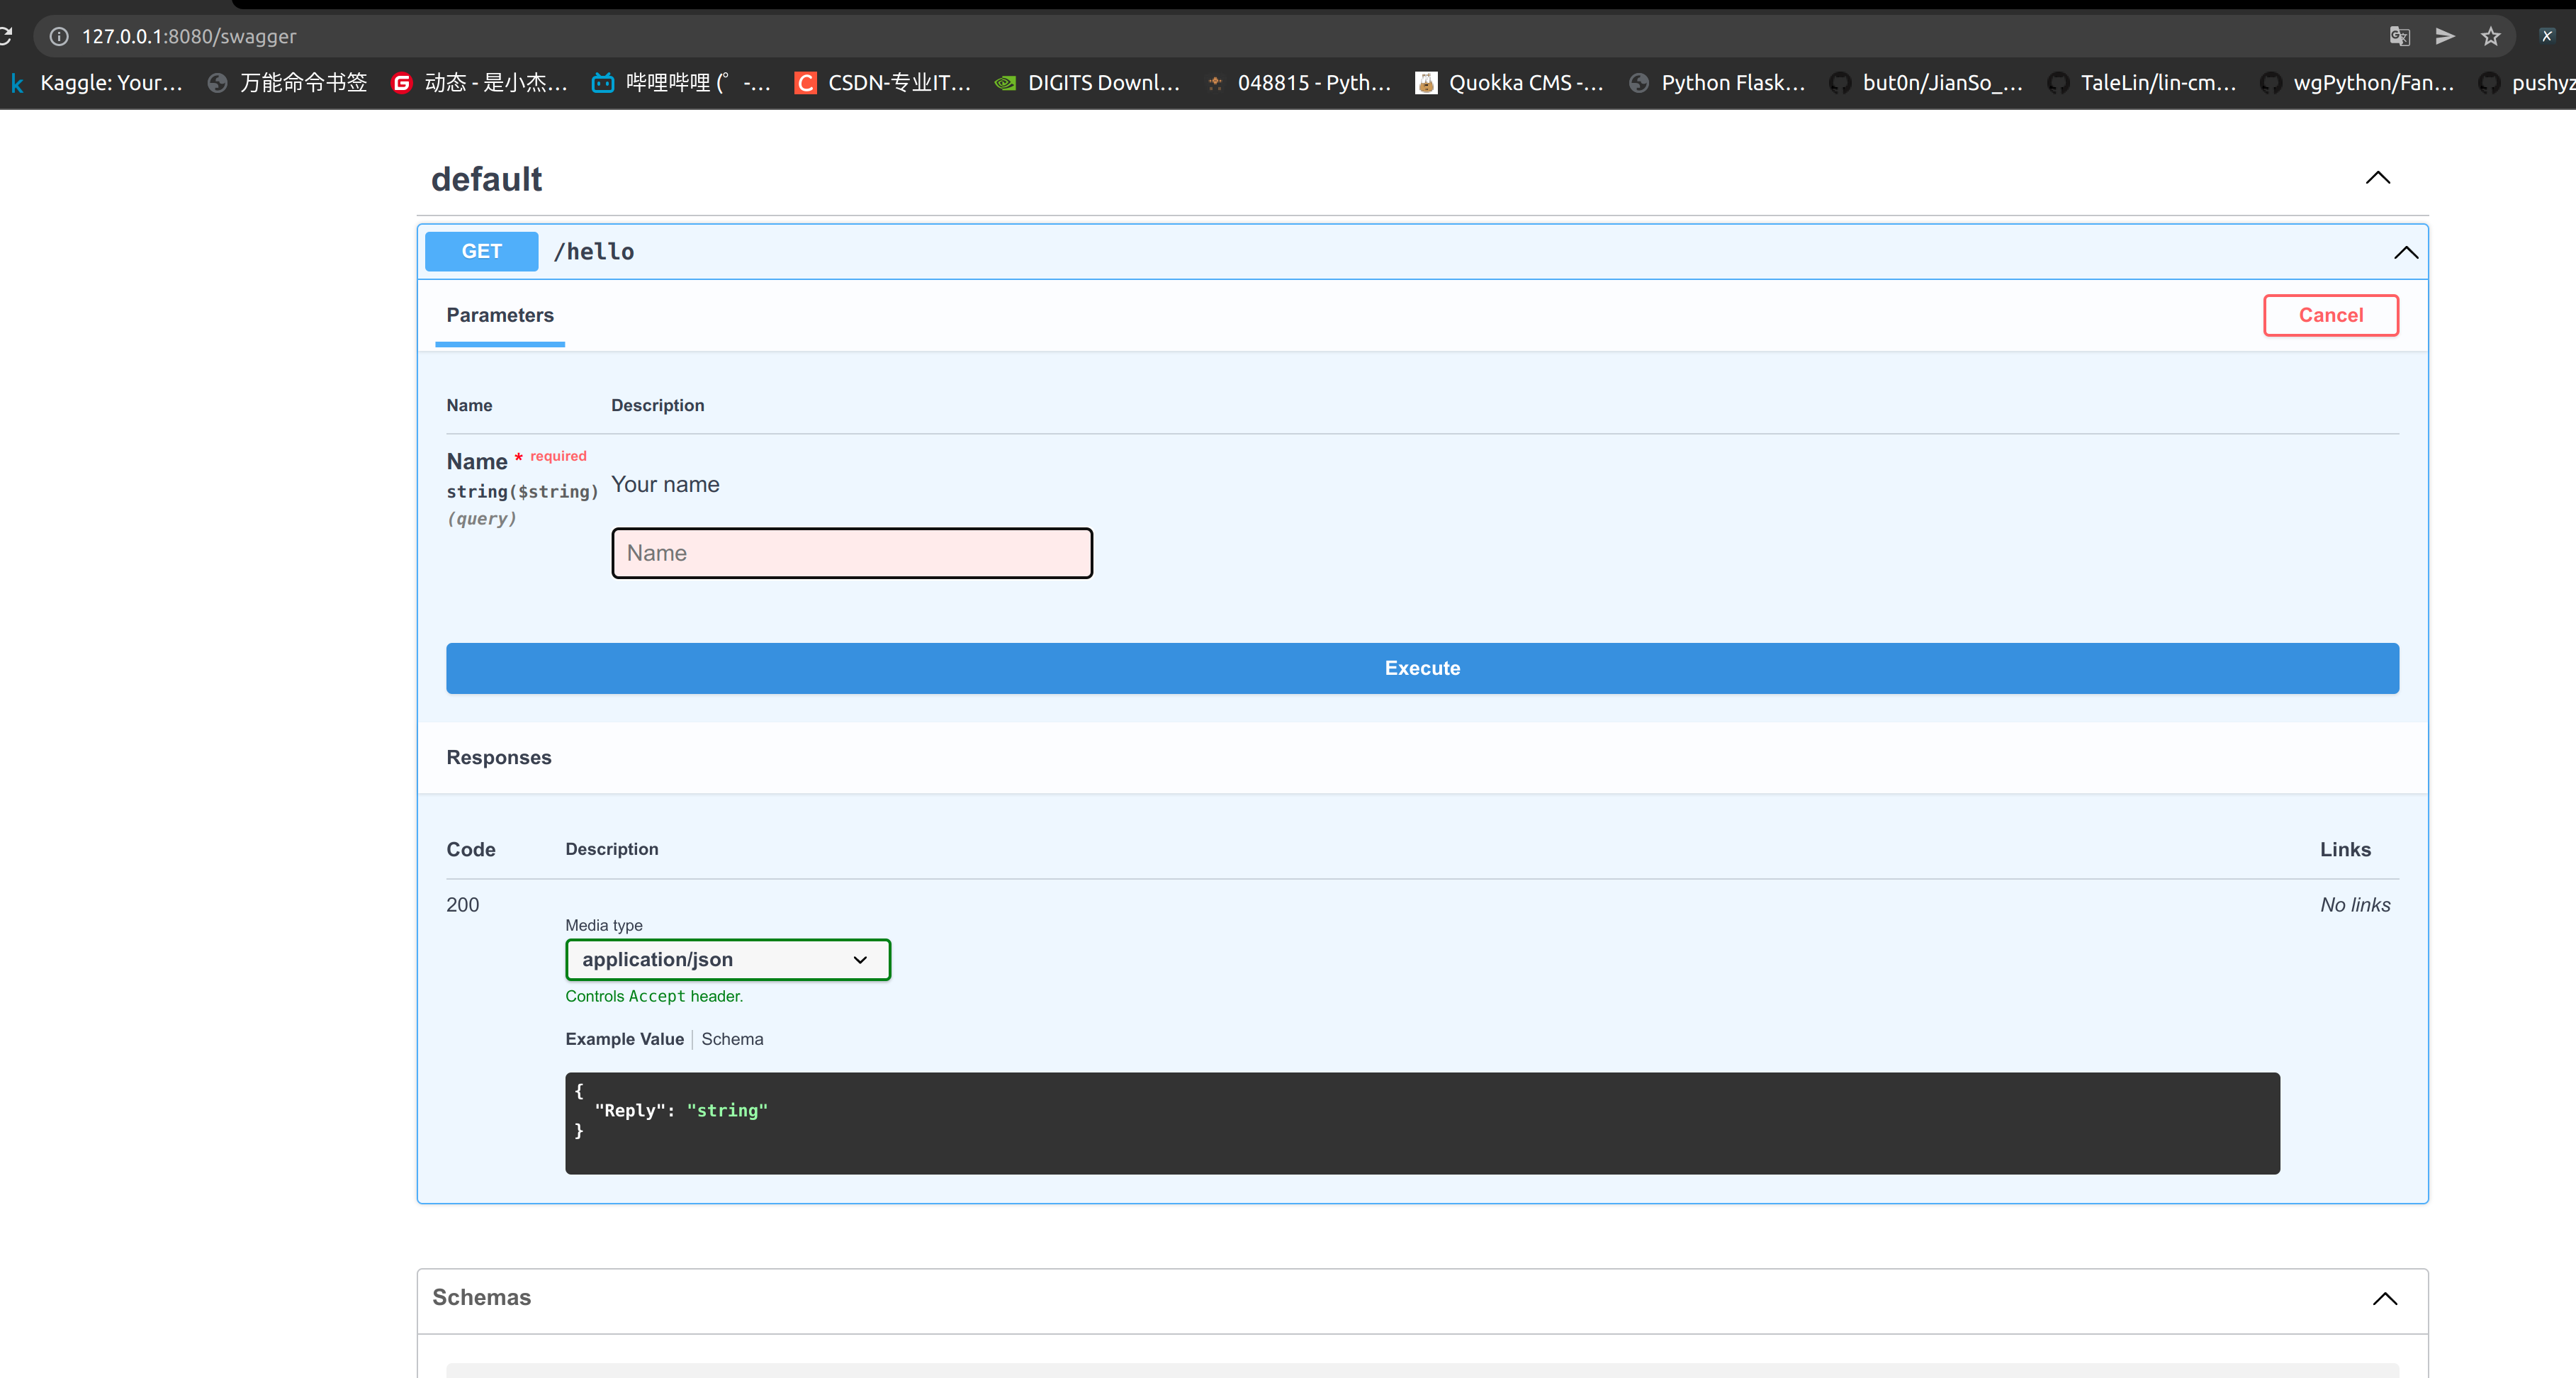Click the example JSON response code block
Screen dimensions: 2576x1378
coord(1422,1123)
